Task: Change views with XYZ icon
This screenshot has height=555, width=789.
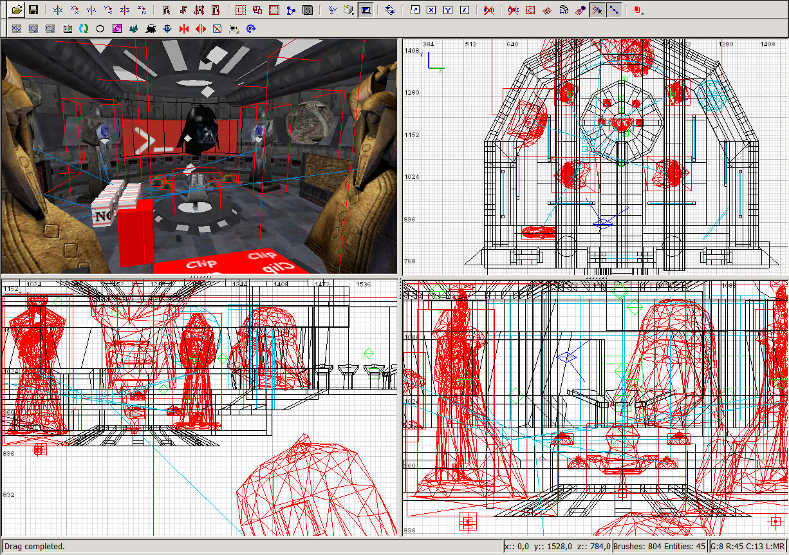Action: 332,10
